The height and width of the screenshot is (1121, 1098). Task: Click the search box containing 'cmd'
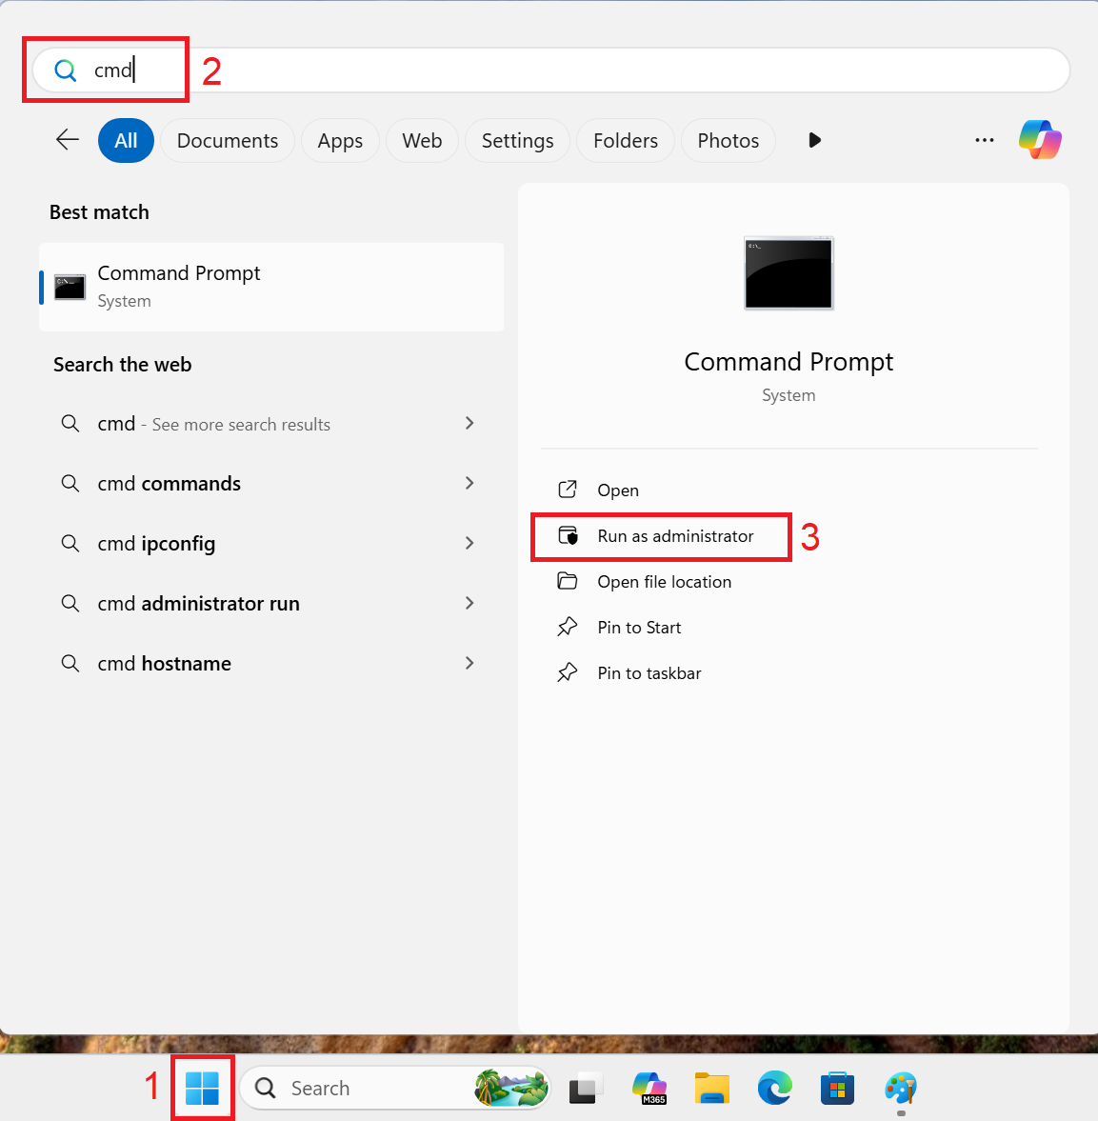552,70
